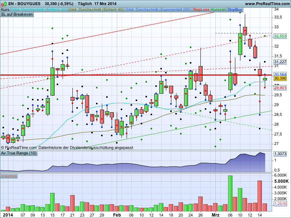Click the 1.261K volume value tag
This screenshot has height=218, width=291.
click(280, 204)
